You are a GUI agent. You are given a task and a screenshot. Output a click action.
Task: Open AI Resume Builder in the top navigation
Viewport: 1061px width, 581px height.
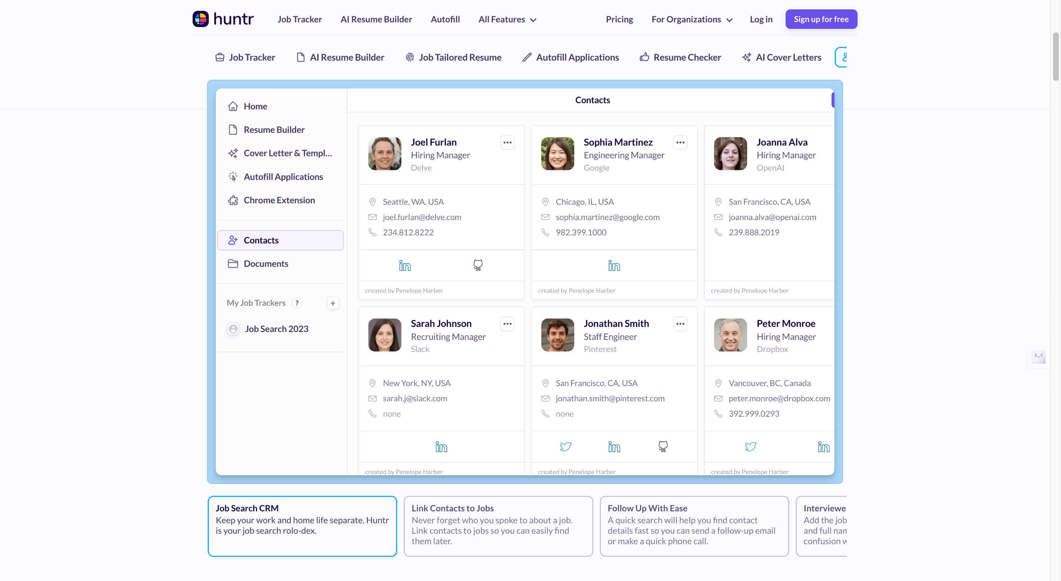[376, 19]
